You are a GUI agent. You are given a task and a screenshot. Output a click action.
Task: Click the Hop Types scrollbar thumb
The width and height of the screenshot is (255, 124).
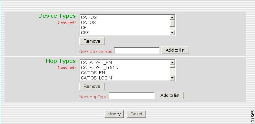coord(172,66)
